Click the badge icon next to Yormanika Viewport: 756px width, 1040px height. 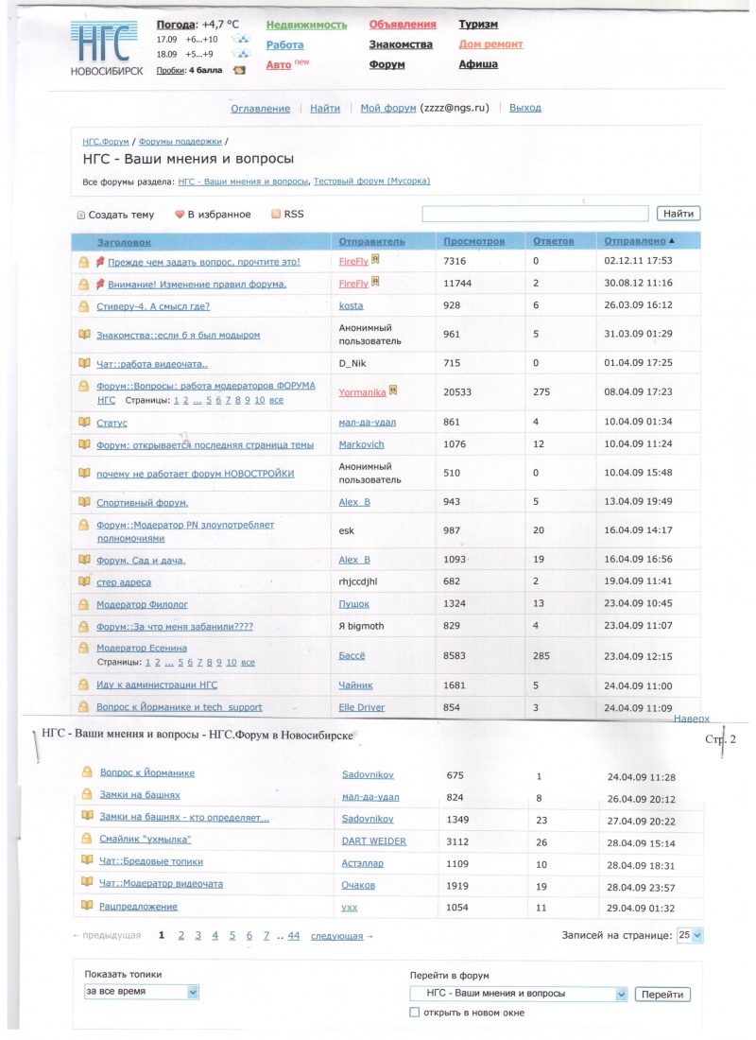tap(392, 390)
